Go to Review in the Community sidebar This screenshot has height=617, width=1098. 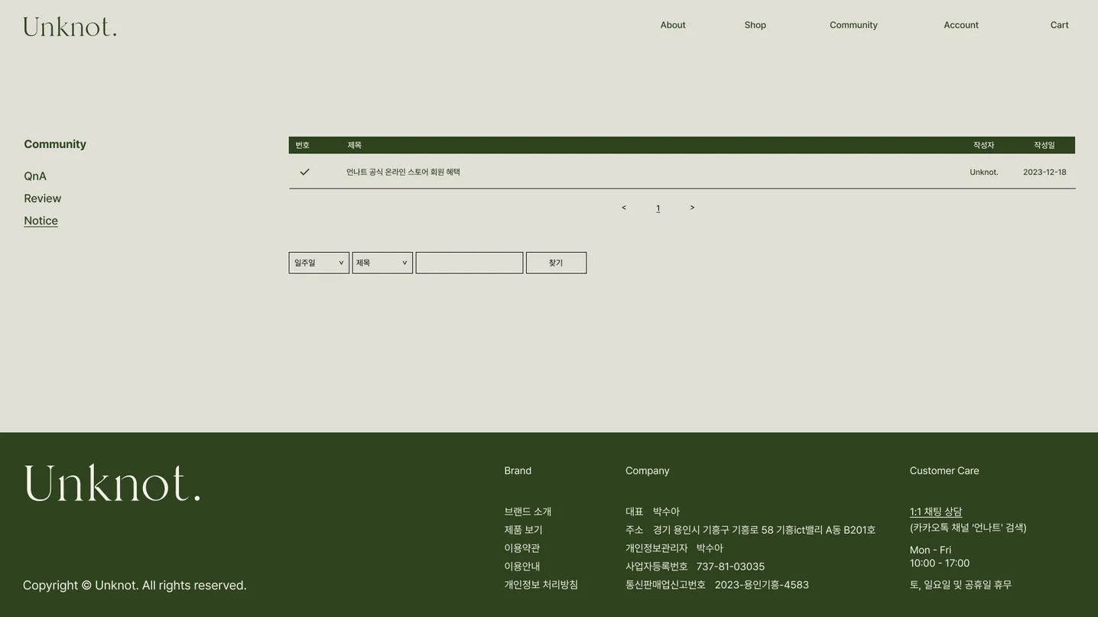pyautogui.click(x=43, y=199)
